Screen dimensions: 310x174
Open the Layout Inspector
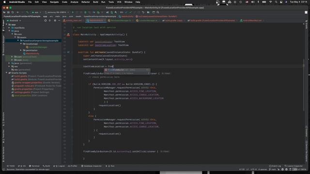tap(294, 166)
